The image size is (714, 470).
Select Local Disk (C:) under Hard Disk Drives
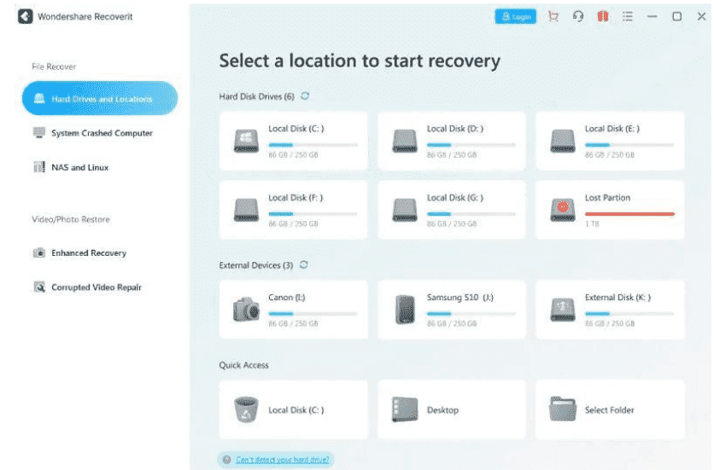pyautogui.click(x=293, y=140)
